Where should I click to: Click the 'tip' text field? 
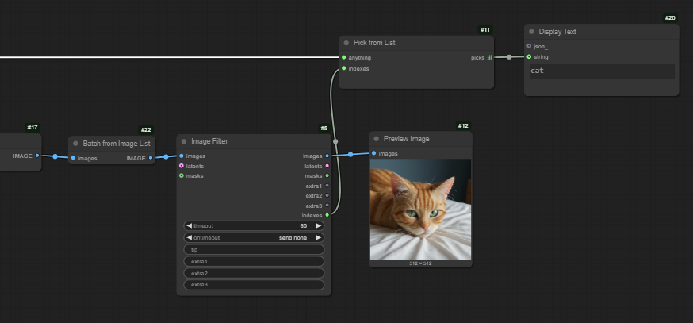tap(254, 249)
